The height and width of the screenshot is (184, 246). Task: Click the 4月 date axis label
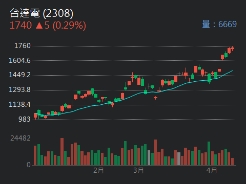[x=212, y=170]
